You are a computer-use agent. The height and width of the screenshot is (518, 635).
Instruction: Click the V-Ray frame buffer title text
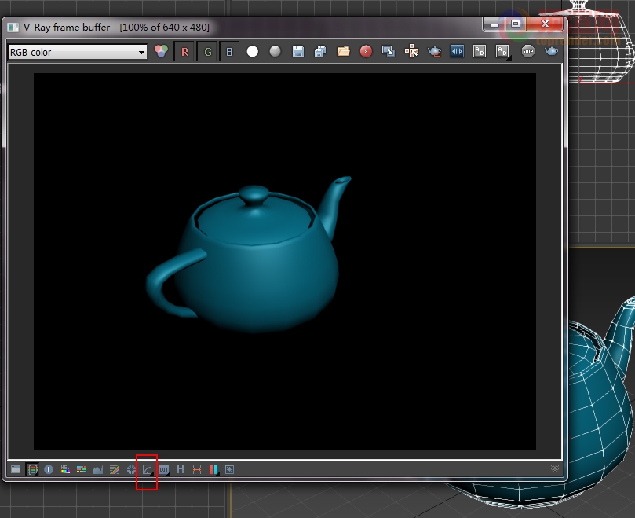click(x=117, y=28)
